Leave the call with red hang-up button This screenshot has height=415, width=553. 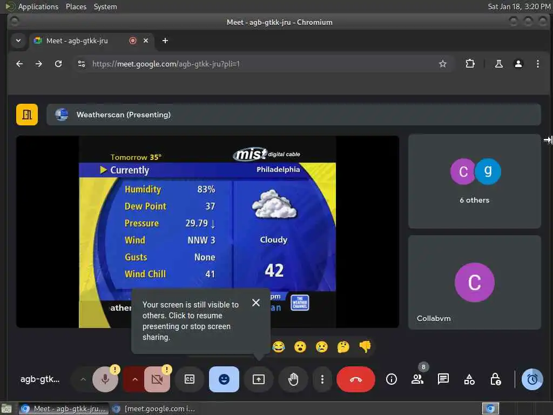(x=355, y=379)
